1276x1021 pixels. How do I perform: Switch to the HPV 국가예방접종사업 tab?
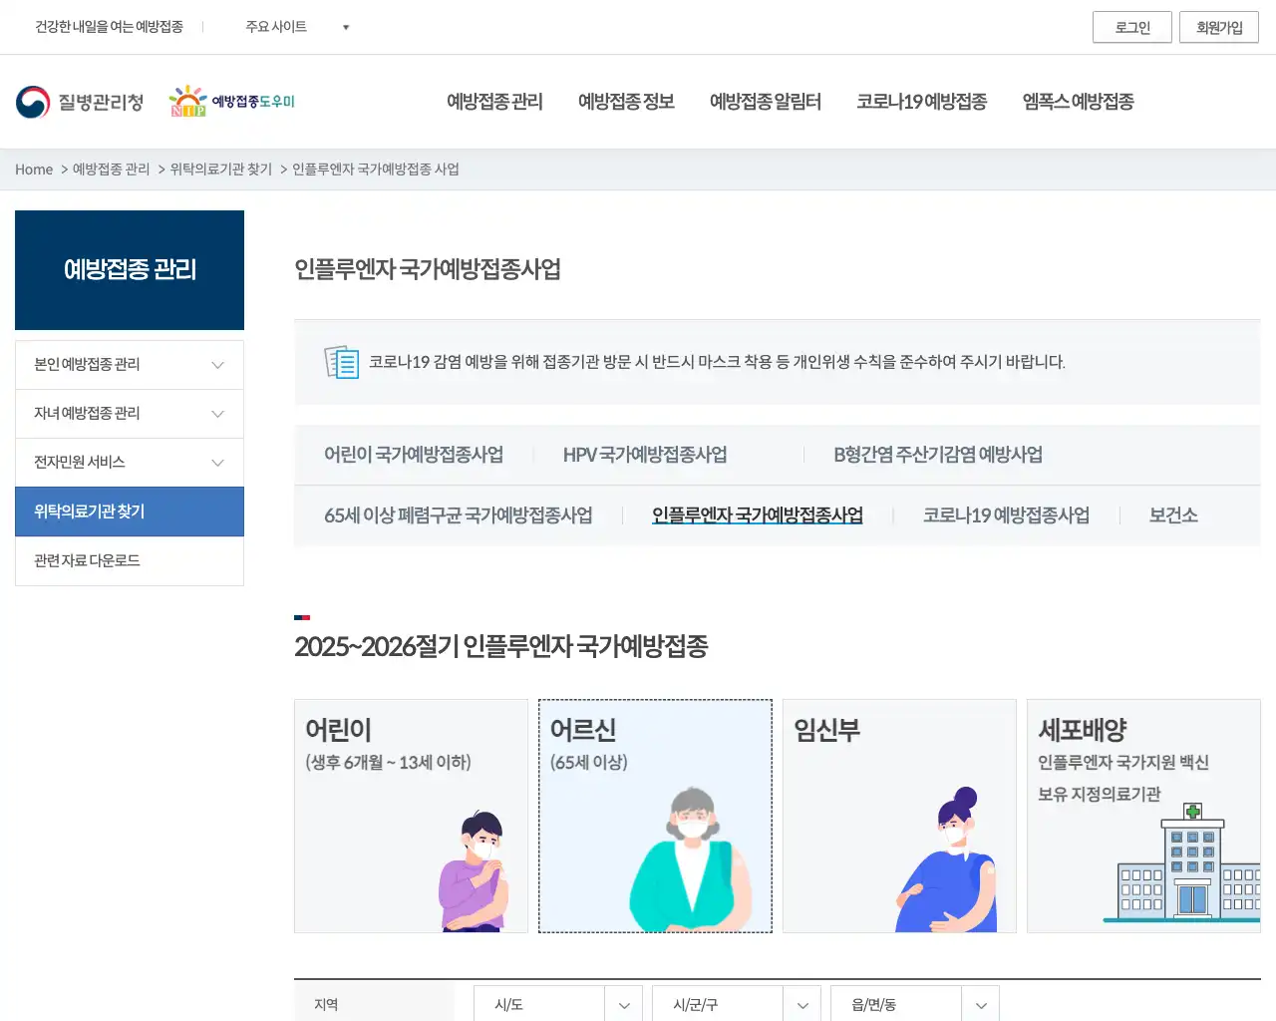[x=645, y=455]
